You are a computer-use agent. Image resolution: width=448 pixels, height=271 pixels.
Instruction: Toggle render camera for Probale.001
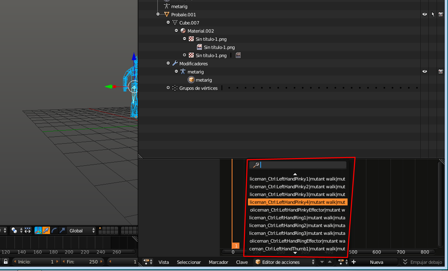point(441,14)
